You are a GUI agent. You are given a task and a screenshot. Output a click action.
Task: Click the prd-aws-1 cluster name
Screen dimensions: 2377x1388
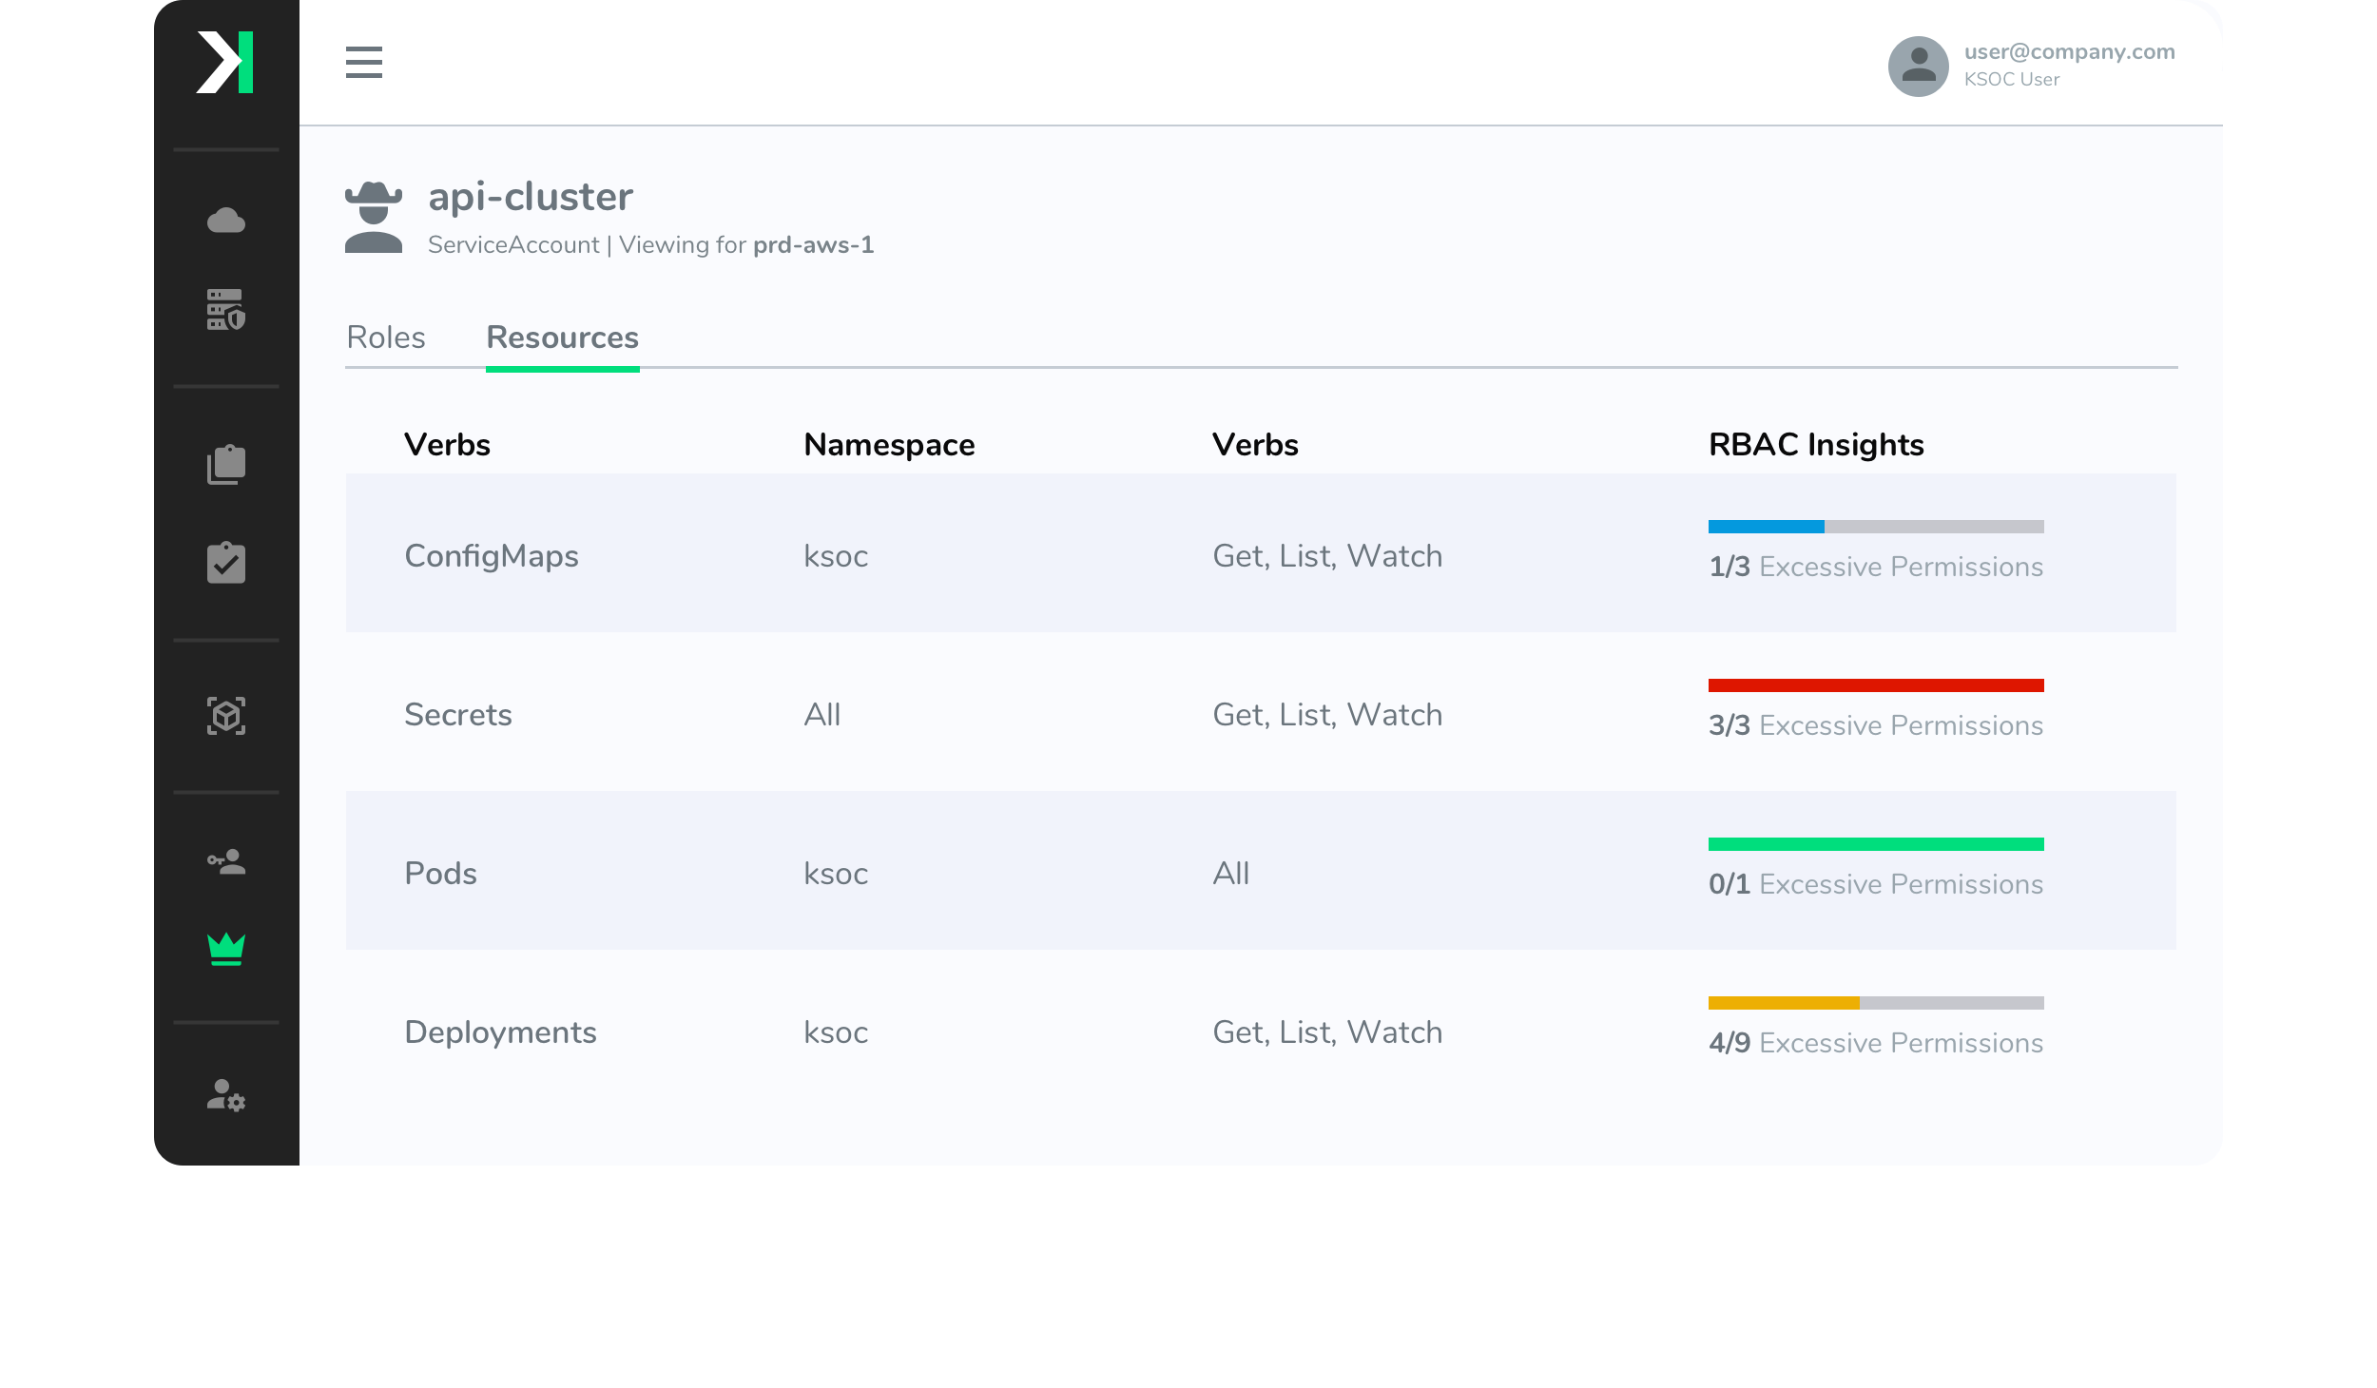[x=814, y=245]
